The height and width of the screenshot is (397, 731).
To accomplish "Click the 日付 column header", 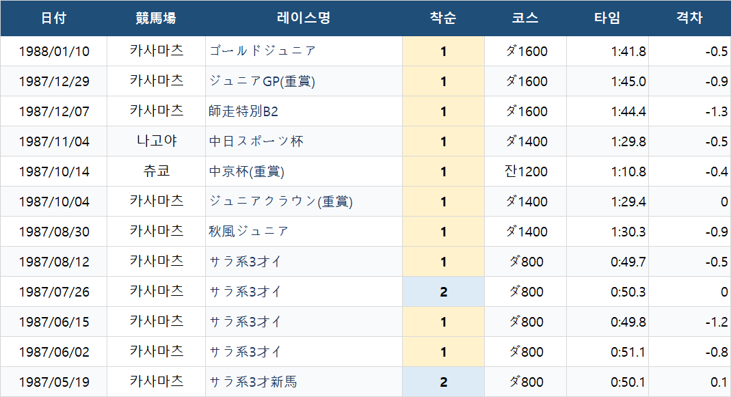I will click(53, 18).
